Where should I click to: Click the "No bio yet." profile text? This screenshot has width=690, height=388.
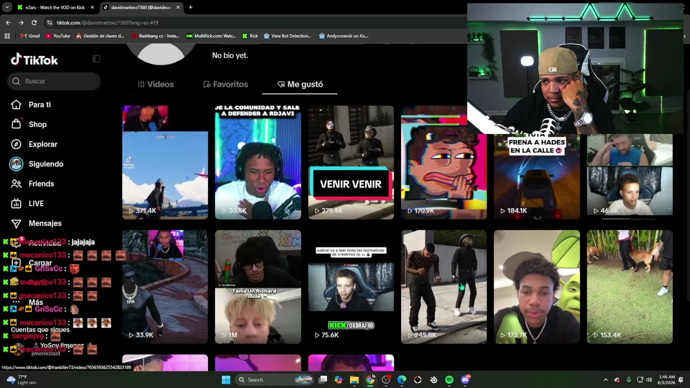[230, 56]
